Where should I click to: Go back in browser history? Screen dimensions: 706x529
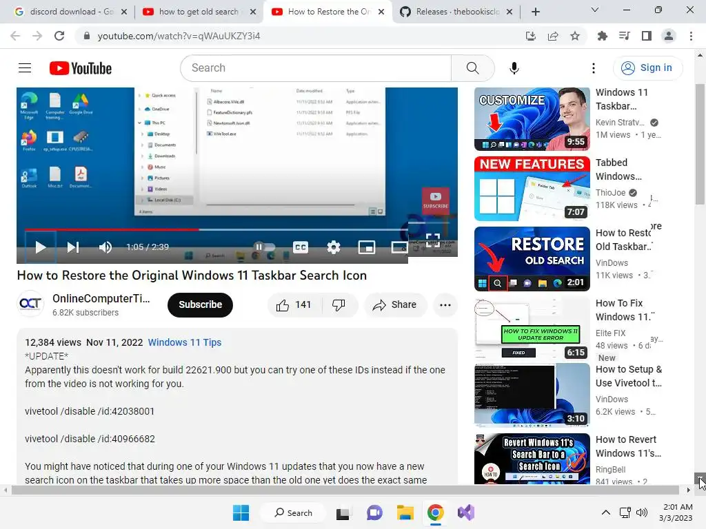point(15,36)
